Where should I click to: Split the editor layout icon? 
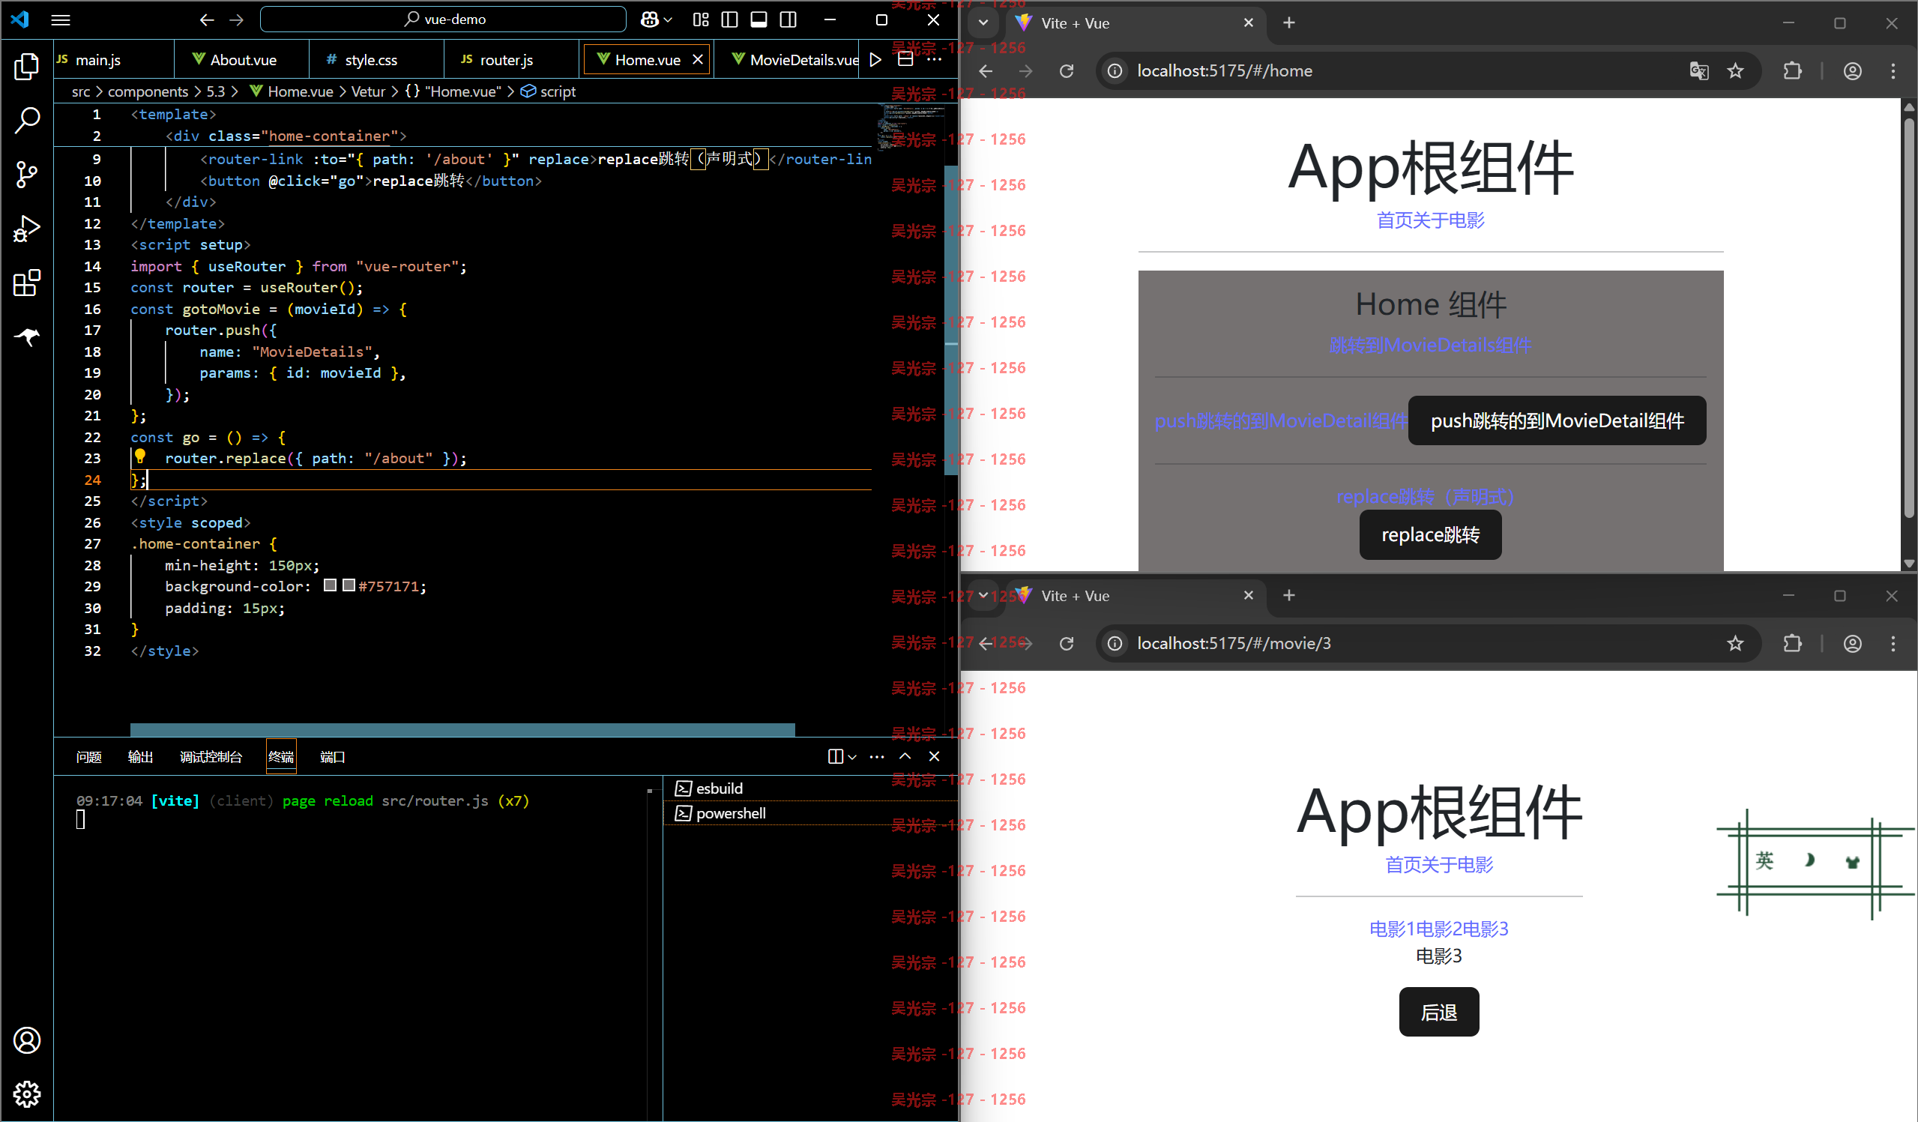tap(905, 59)
